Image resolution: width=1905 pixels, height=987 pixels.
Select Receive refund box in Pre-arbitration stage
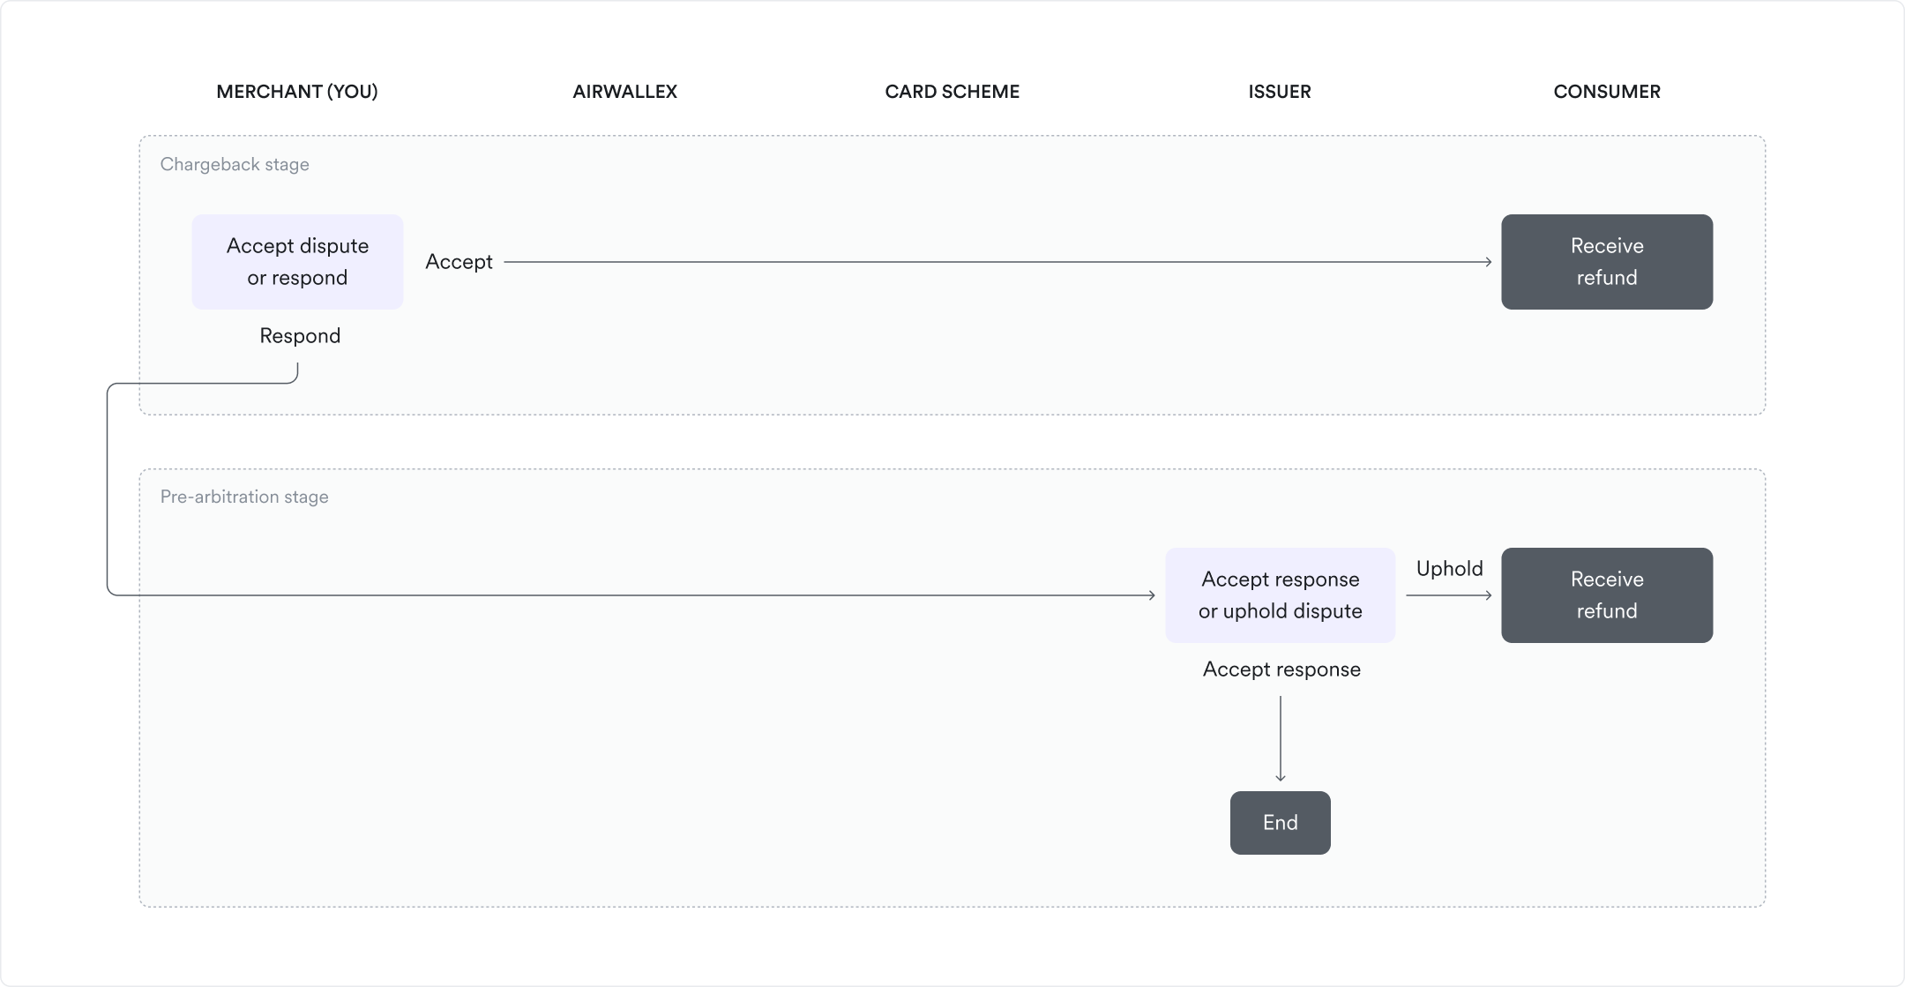coord(1606,595)
